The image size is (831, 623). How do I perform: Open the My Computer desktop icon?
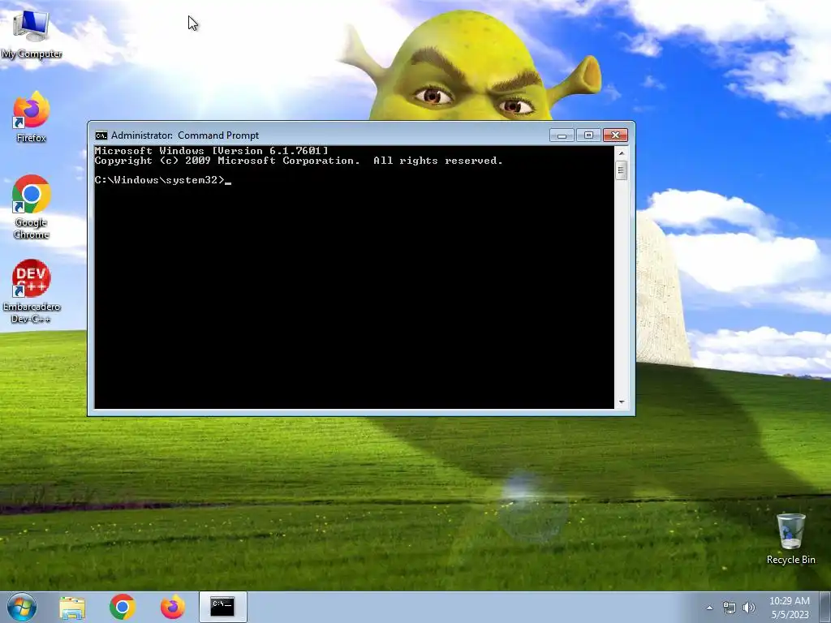32,34
